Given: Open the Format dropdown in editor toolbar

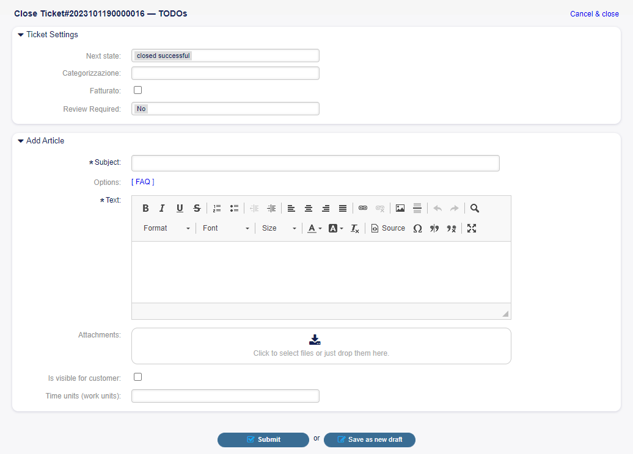Looking at the screenshot, I should point(167,228).
